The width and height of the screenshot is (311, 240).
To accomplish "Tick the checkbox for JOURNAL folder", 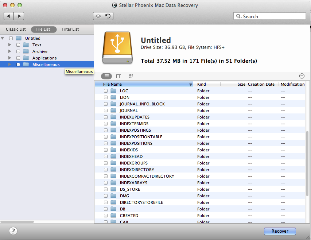I will [x=106, y=111].
